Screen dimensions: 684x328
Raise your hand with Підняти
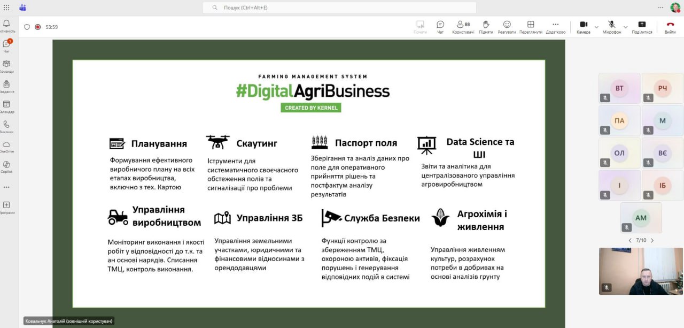click(486, 27)
